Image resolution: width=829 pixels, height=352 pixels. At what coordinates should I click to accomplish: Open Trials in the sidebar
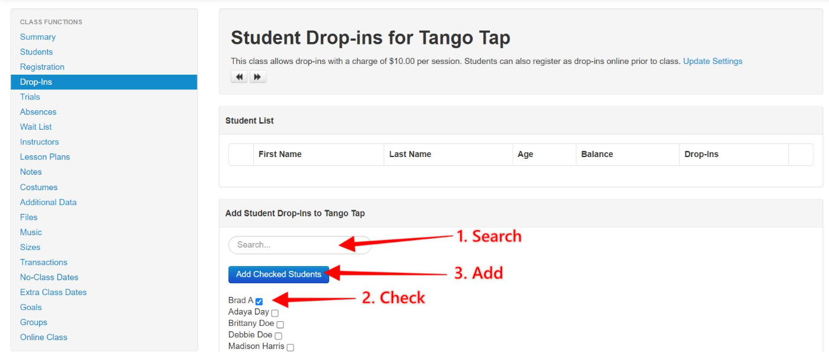30,97
